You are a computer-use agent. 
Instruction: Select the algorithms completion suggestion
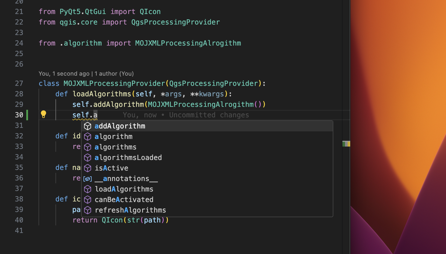[x=116, y=147]
